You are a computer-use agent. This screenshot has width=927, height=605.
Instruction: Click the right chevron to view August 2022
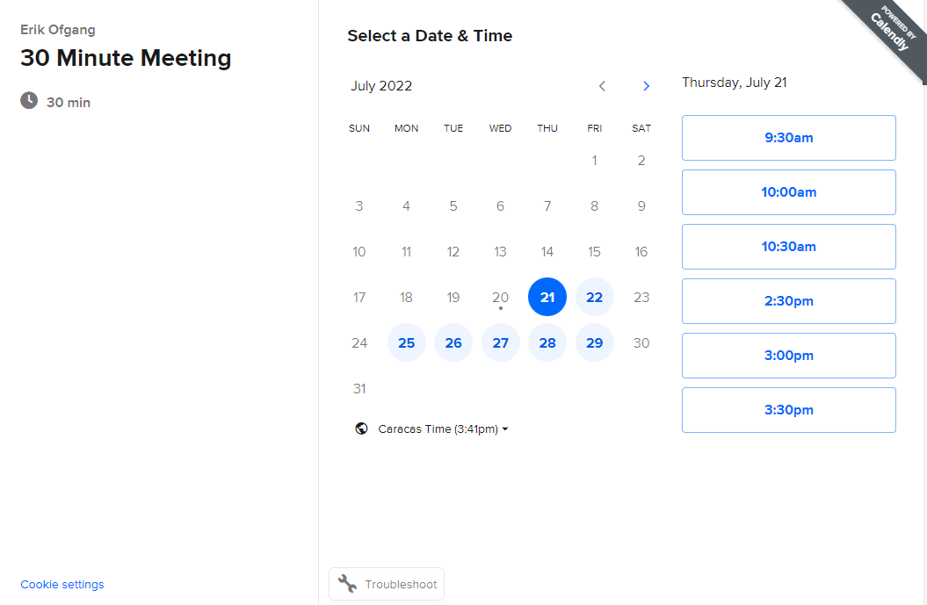tap(646, 86)
